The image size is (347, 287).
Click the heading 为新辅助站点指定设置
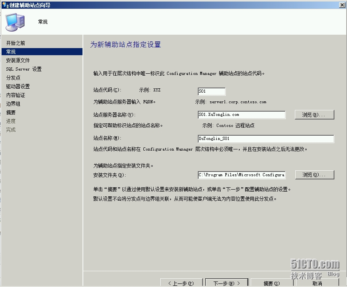tap(126, 45)
